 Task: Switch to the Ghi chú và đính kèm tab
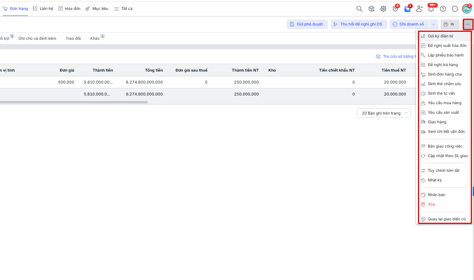[x=37, y=39]
